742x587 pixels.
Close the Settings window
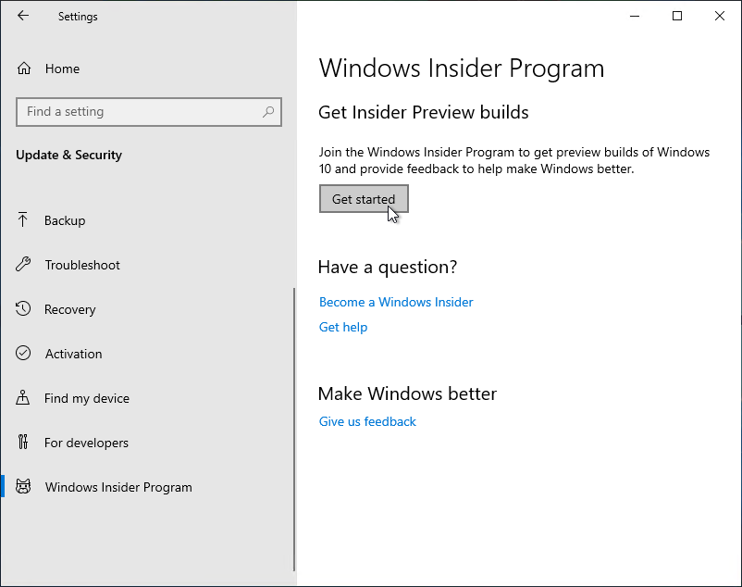click(x=720, y=16)
